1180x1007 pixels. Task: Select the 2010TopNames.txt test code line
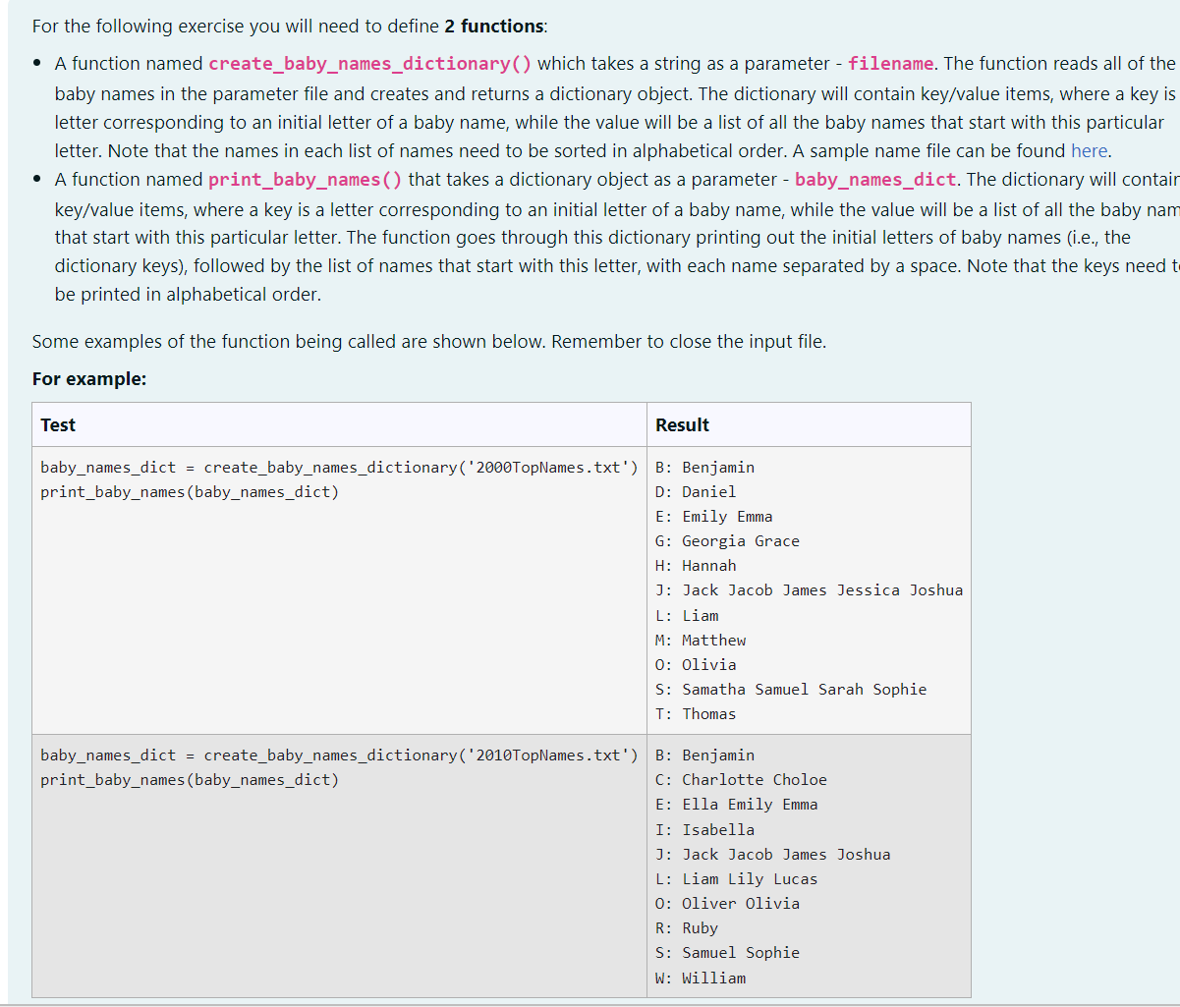pos(337,755)
